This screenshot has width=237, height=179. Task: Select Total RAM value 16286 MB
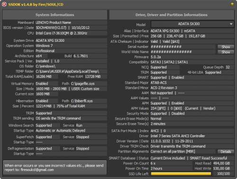coord(44,76)
